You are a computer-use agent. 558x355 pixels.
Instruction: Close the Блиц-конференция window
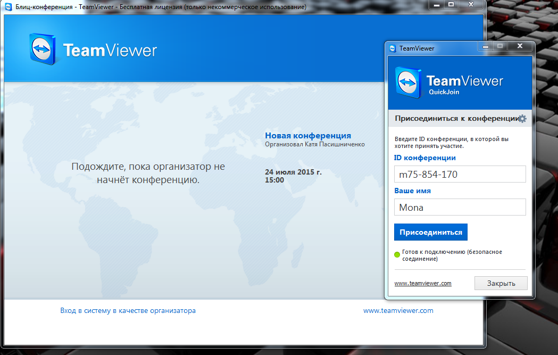471,4
